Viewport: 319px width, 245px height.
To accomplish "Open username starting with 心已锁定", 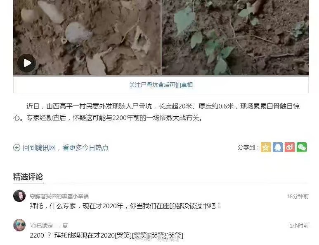I will point(49,226).
